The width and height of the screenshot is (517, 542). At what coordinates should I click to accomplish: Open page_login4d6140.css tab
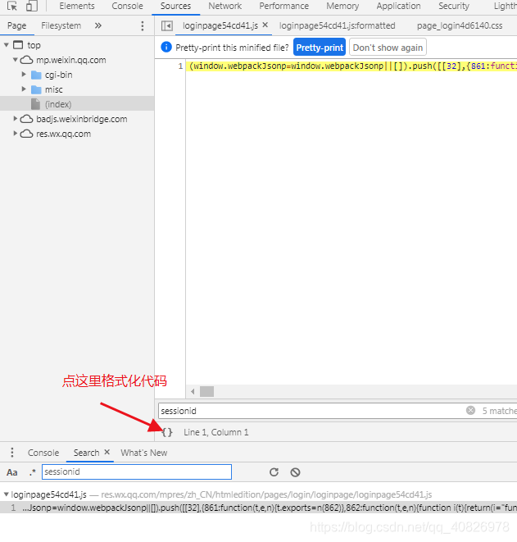coord(460,25)
